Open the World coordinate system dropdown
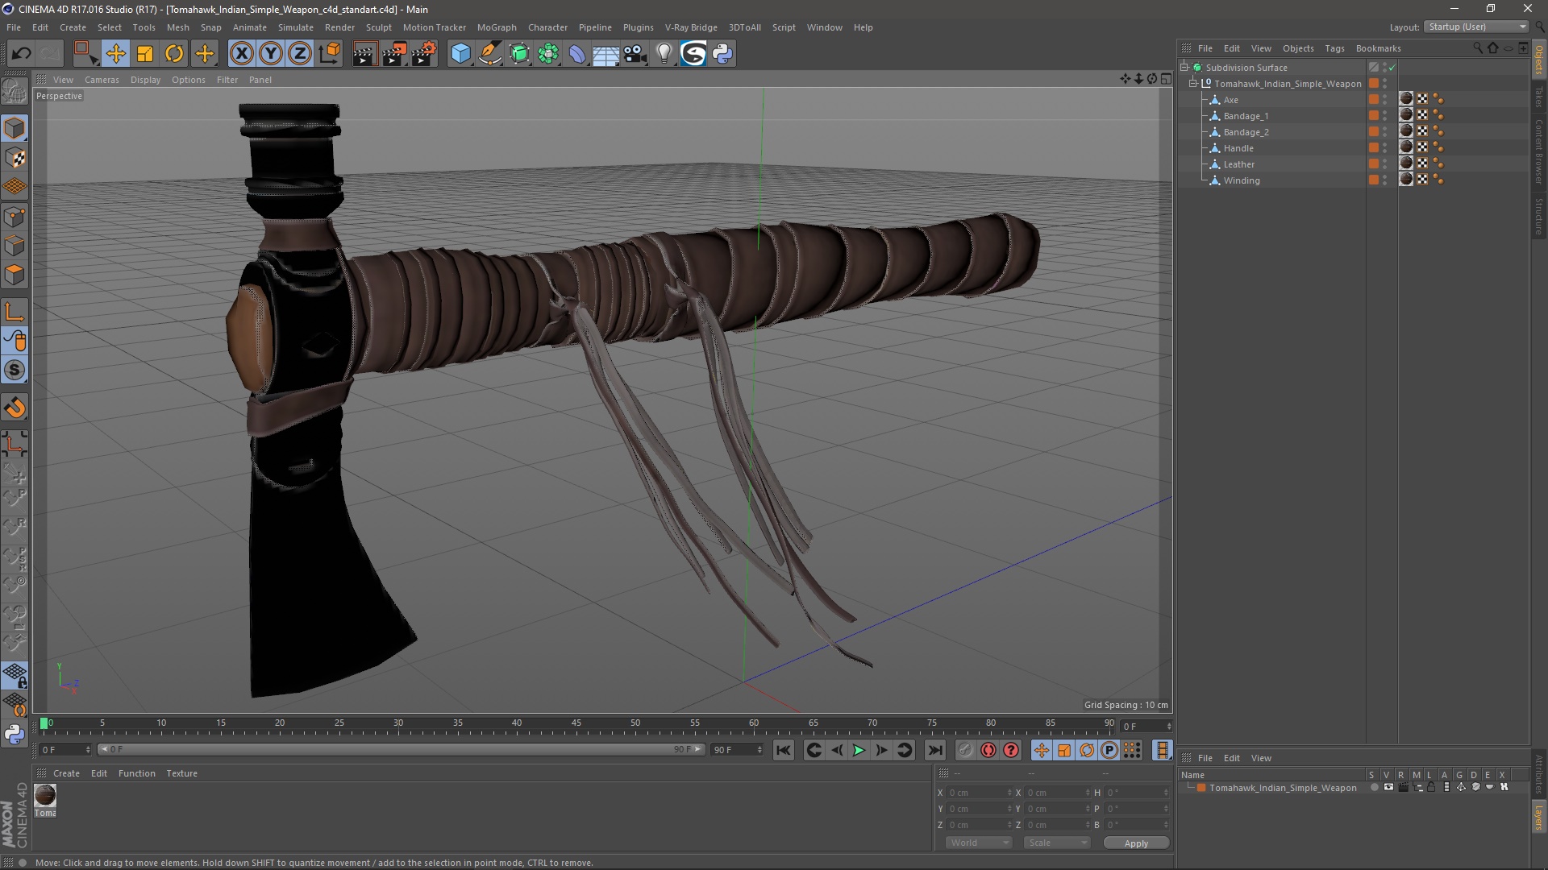The image size is (1548, 870). pos(979,843)
